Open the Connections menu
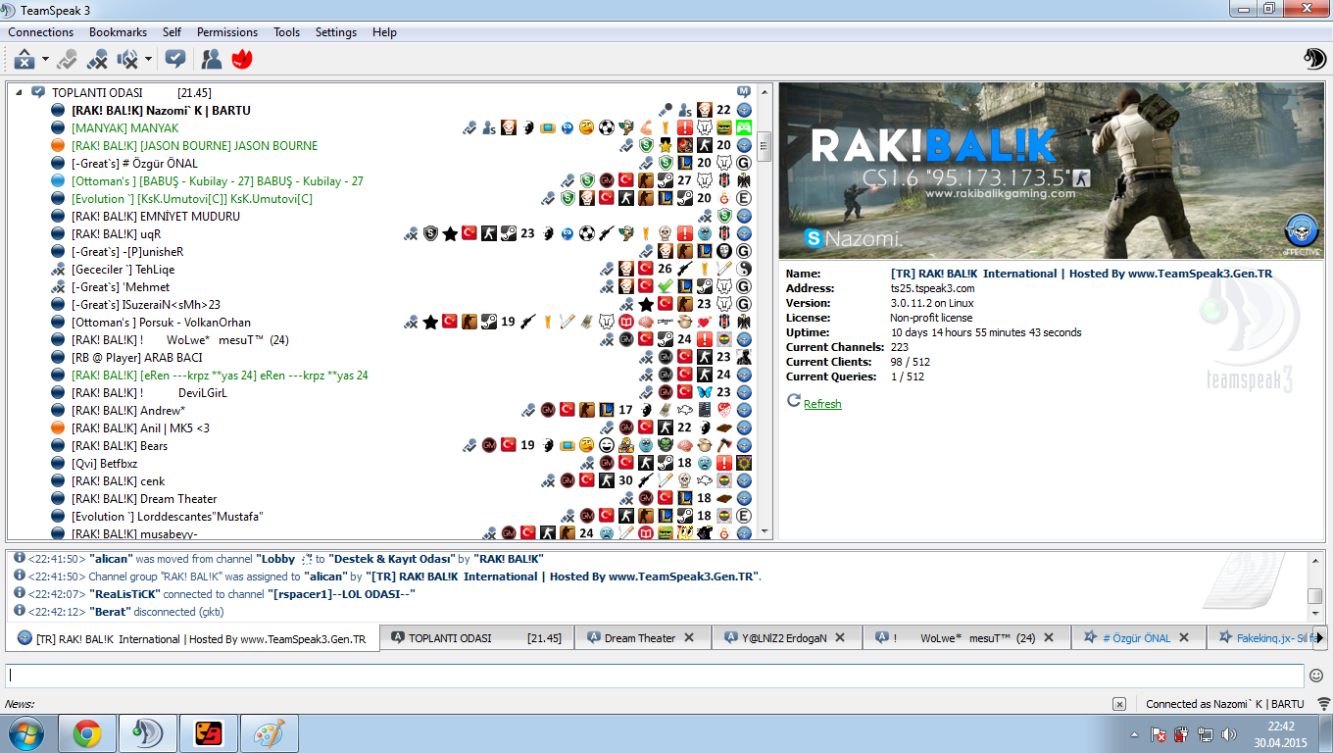 coord(41,32)
